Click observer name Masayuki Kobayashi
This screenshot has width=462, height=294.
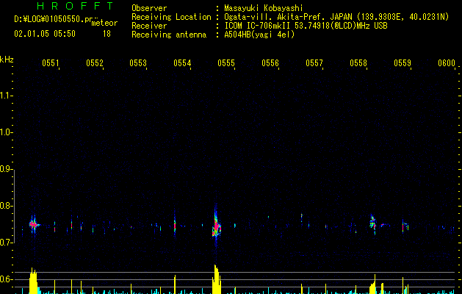point(264,8)
